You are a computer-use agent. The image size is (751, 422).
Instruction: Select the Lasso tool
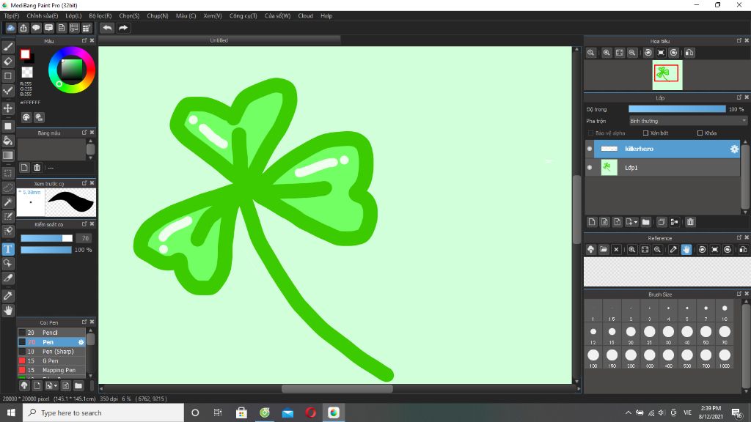tap(8, 188)
